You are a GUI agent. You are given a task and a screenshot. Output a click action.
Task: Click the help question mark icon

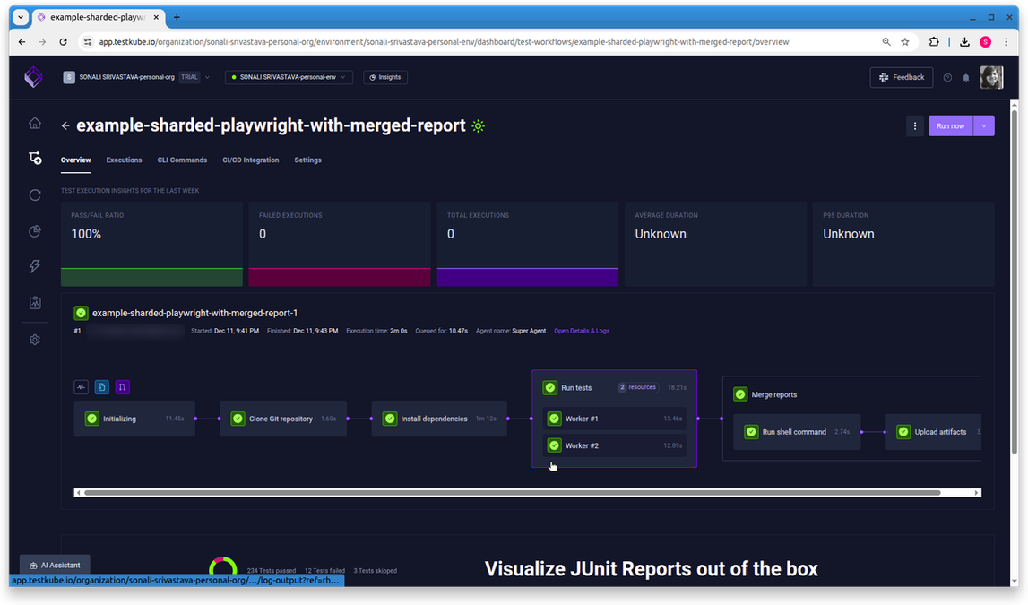[947, 77]
